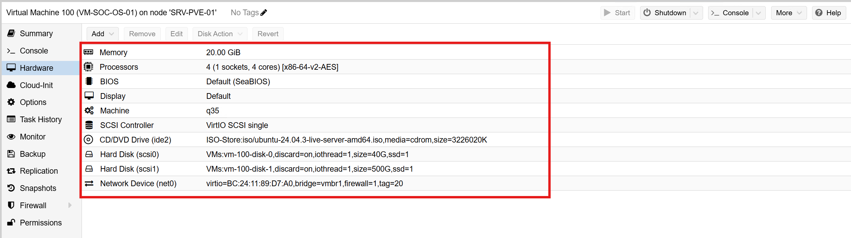
Task: Click the CD/DVD Drive disc icon
Action: tap(88, 139)
